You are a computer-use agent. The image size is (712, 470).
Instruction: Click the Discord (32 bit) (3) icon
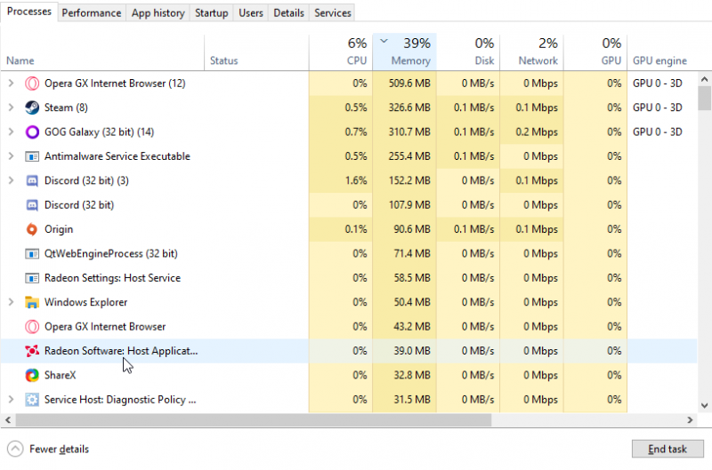[x=32, y=180]
